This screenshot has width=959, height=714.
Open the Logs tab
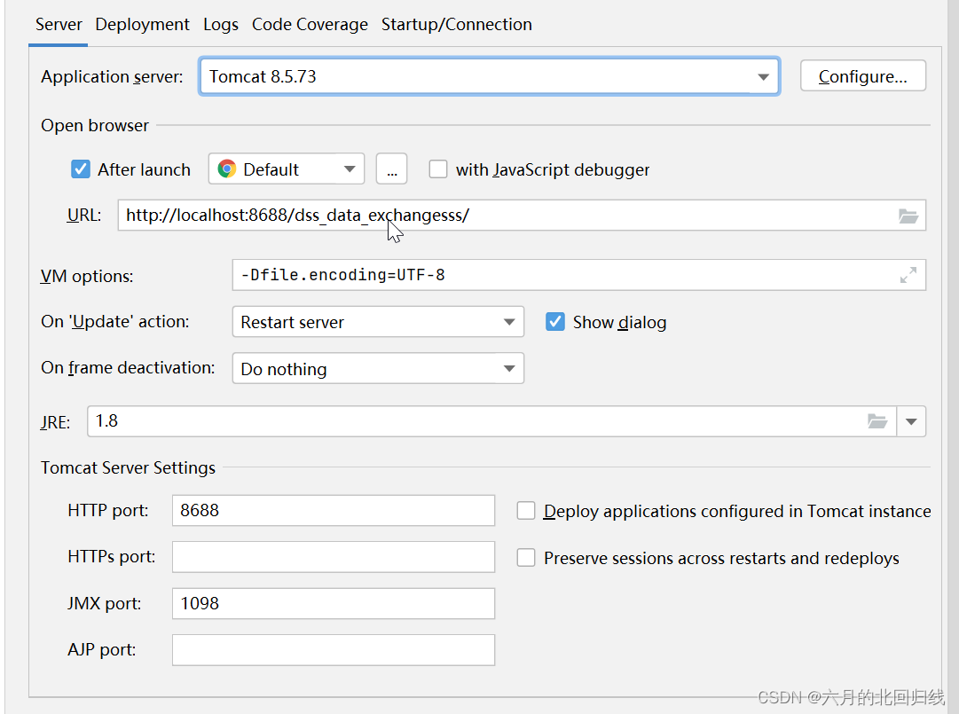click(x=221, y=25)
